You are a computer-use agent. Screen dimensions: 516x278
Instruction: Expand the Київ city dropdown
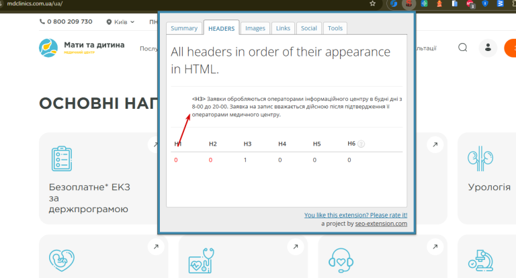[x=120, y=22]
